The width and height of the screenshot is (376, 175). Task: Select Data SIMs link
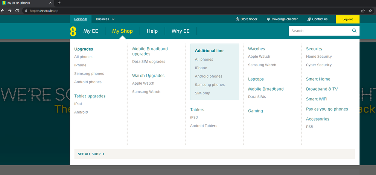(x=257, y=97)
